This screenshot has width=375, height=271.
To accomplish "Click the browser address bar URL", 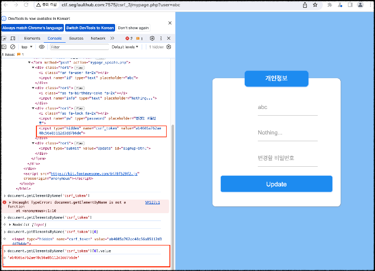I will click(121, 5).
